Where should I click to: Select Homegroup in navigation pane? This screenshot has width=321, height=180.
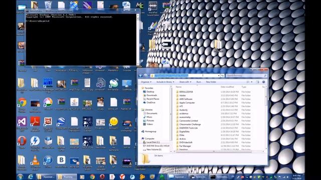[x=150, y=131]
